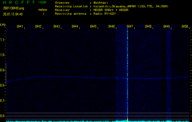Screen dimensions: 192x122
Task: Click the 0447 time marker
Action: pos(130,27)
